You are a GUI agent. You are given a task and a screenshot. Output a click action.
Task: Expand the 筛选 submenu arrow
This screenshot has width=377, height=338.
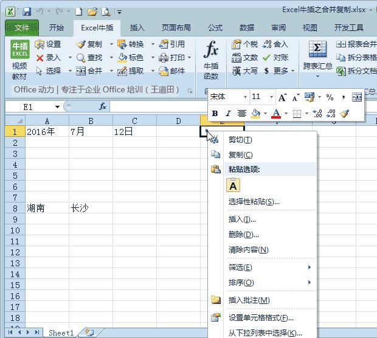[x=310, y=267]
